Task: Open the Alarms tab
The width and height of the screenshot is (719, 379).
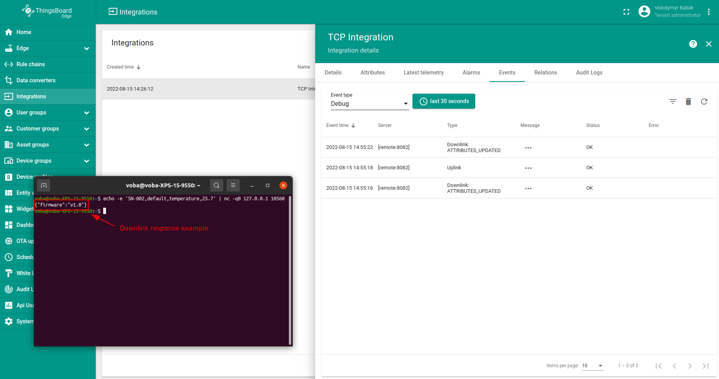Action: pos(471,73)
